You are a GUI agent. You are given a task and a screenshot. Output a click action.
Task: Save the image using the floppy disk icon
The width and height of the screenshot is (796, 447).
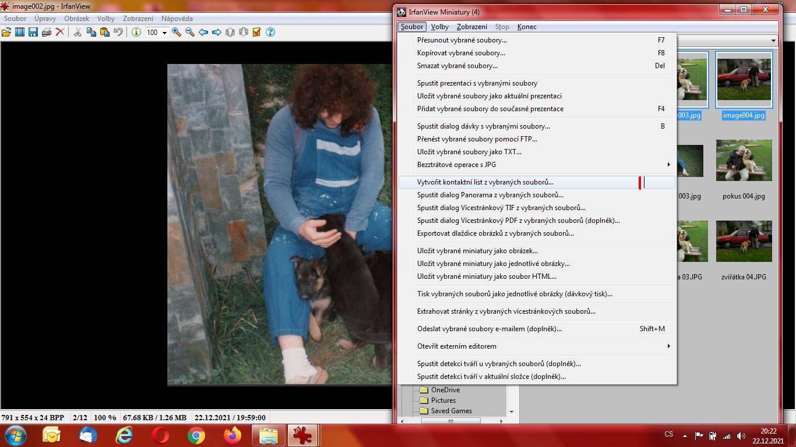33,33
